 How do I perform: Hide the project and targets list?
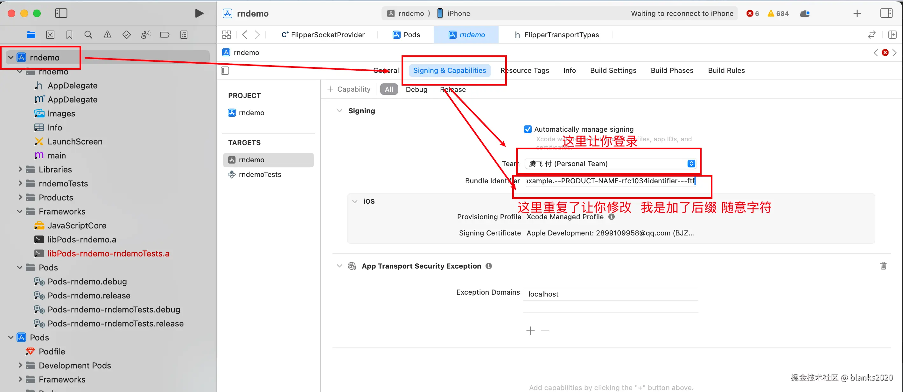225,70
